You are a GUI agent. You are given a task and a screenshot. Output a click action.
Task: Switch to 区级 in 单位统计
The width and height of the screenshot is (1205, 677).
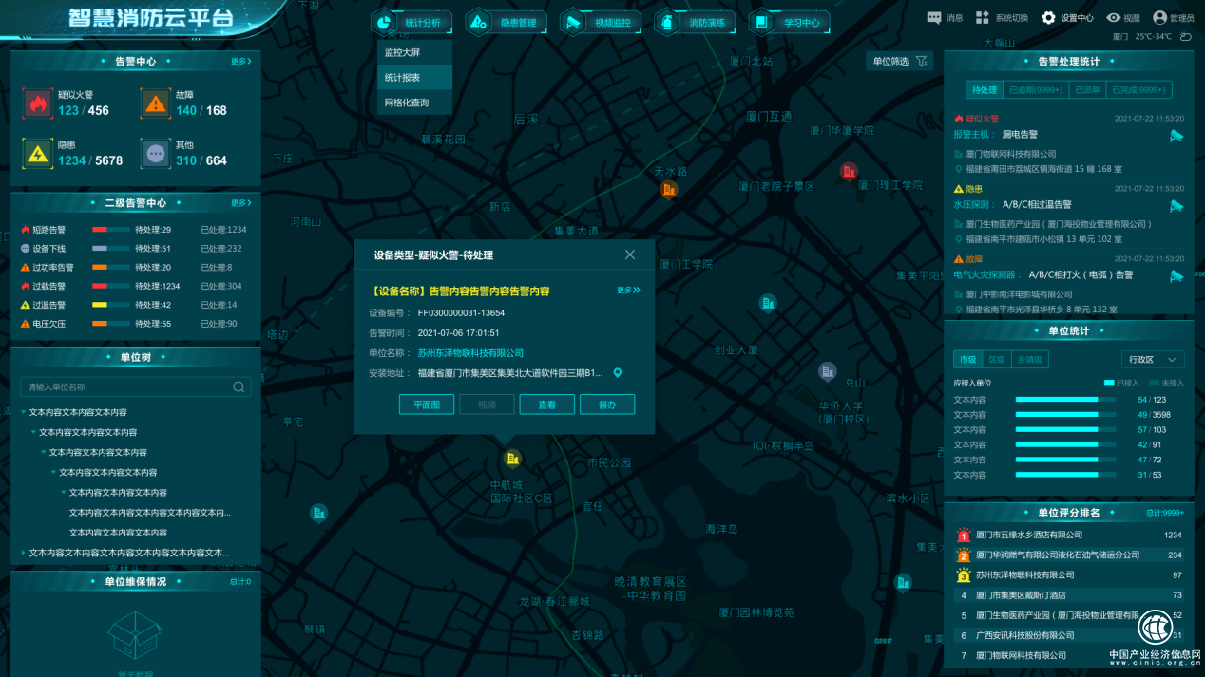(996, 360)
